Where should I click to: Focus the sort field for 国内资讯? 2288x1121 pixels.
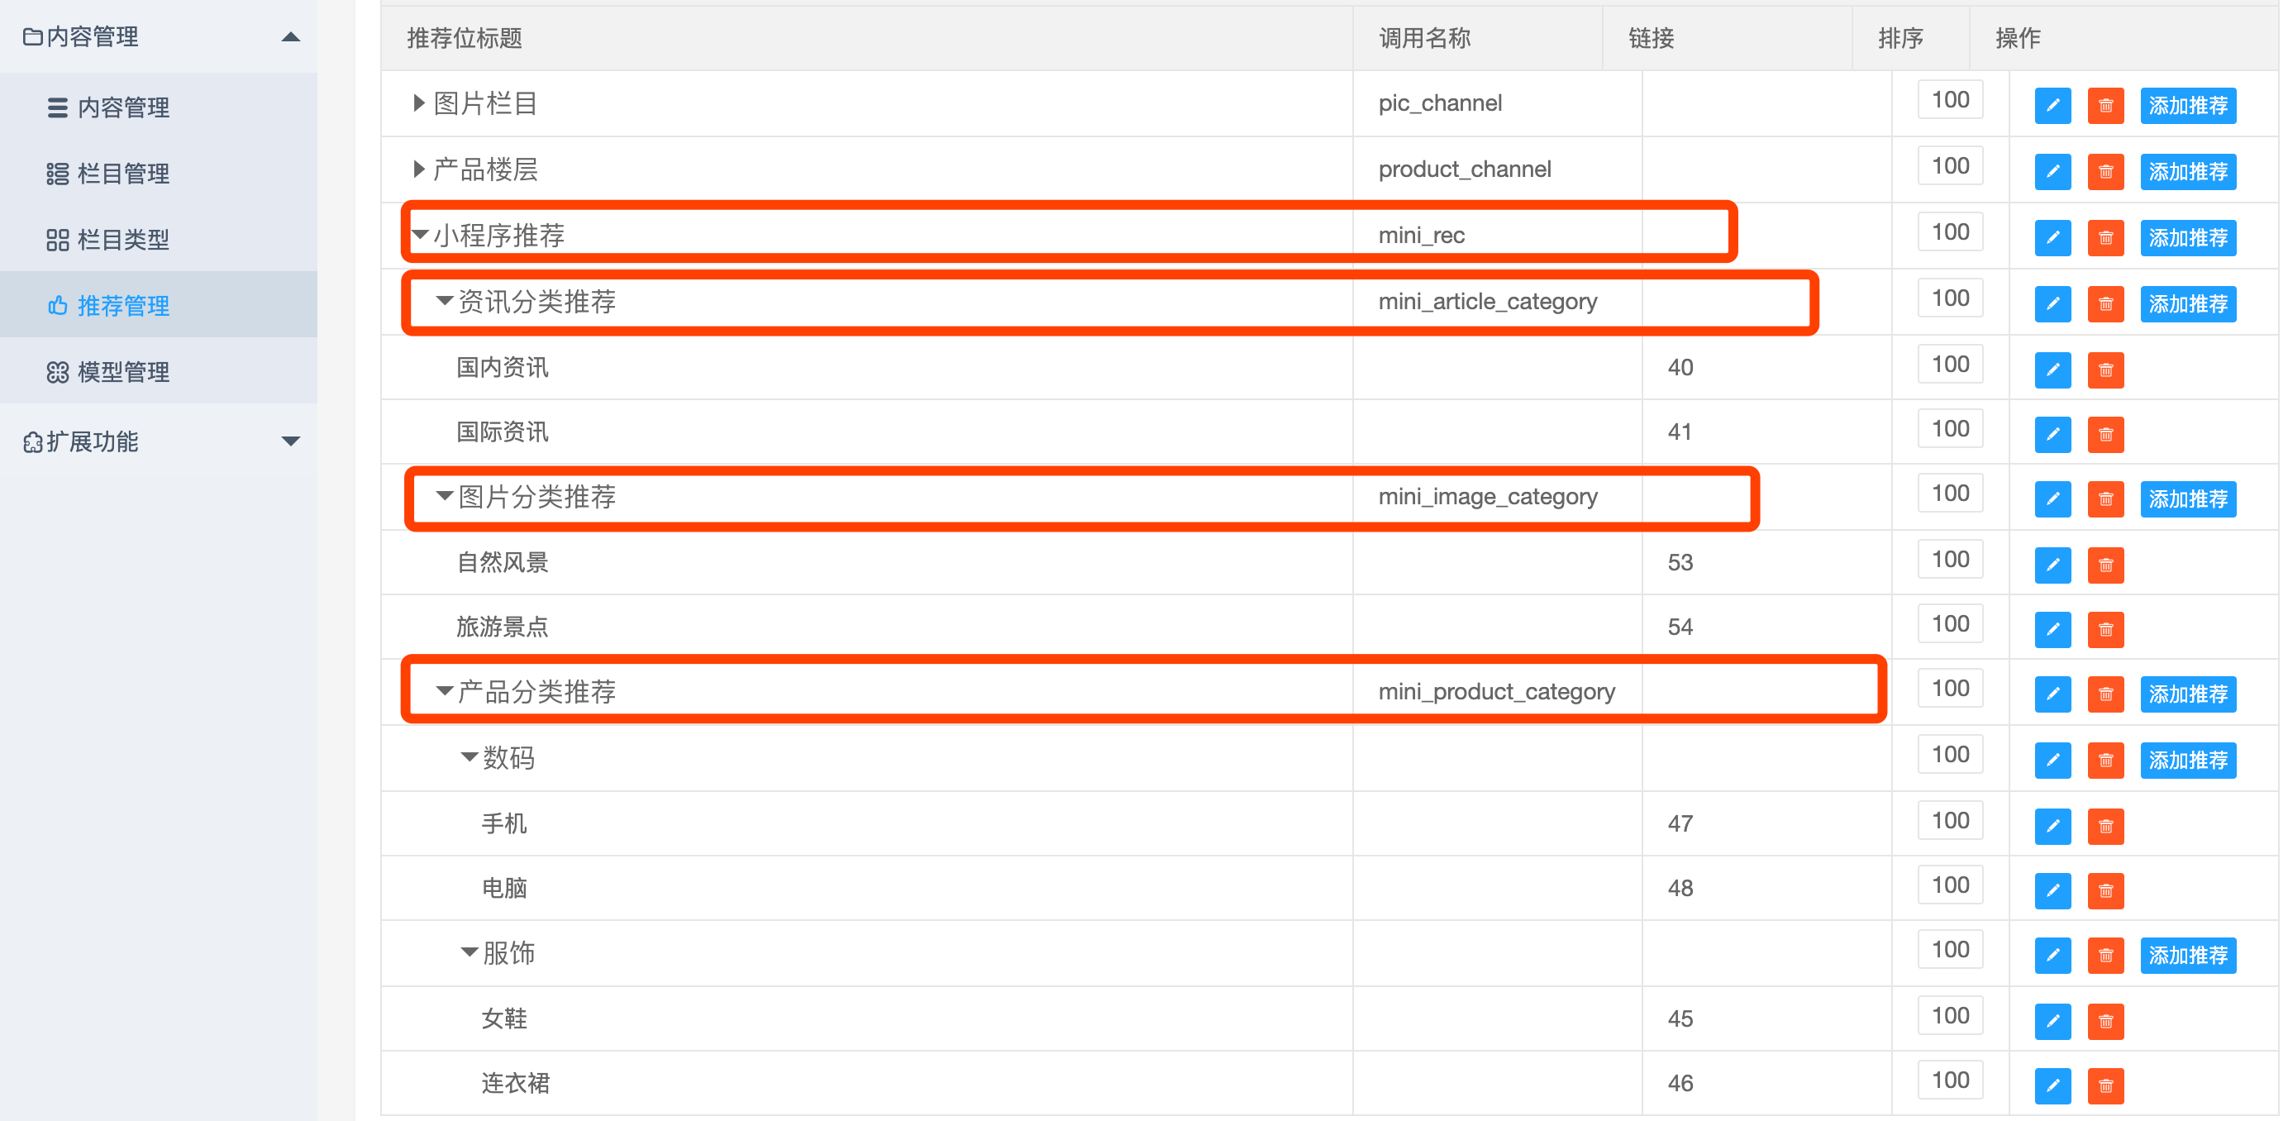click(x=1951, y=365)
